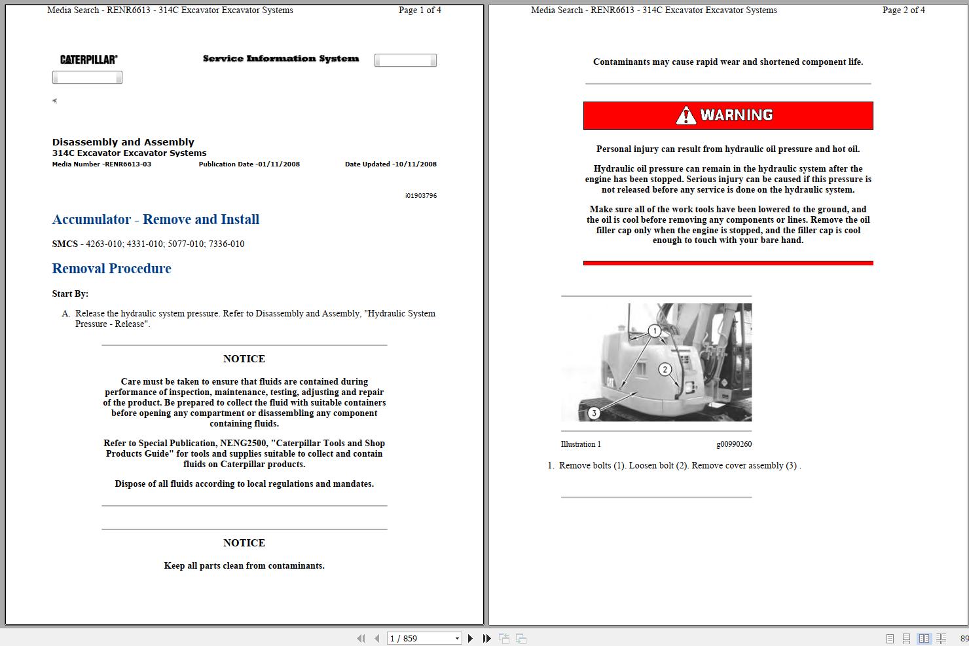Click the Caterpillar logo

pos(88,58)
